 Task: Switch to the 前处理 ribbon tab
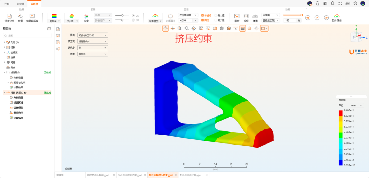tap(20, 4)
